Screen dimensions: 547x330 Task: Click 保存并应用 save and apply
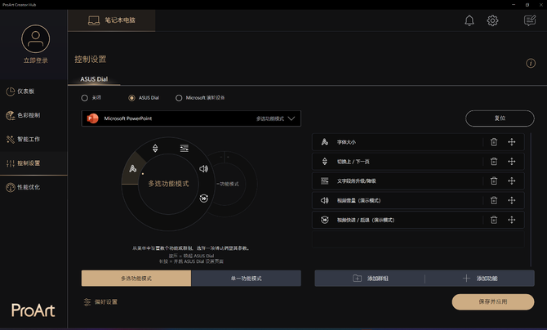point(493,301)
